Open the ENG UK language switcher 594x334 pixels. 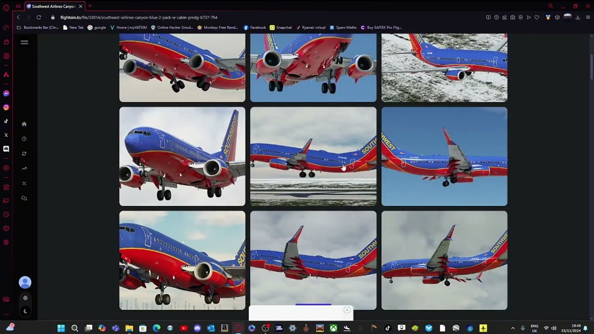tap(535, 328)
